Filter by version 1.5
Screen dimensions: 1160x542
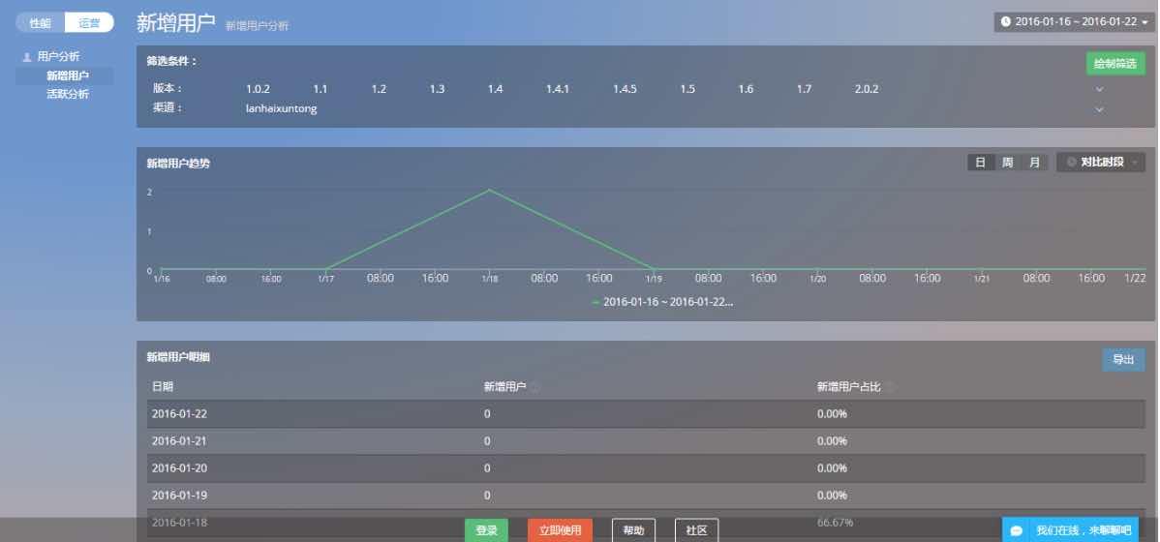[x=687, y=89]
